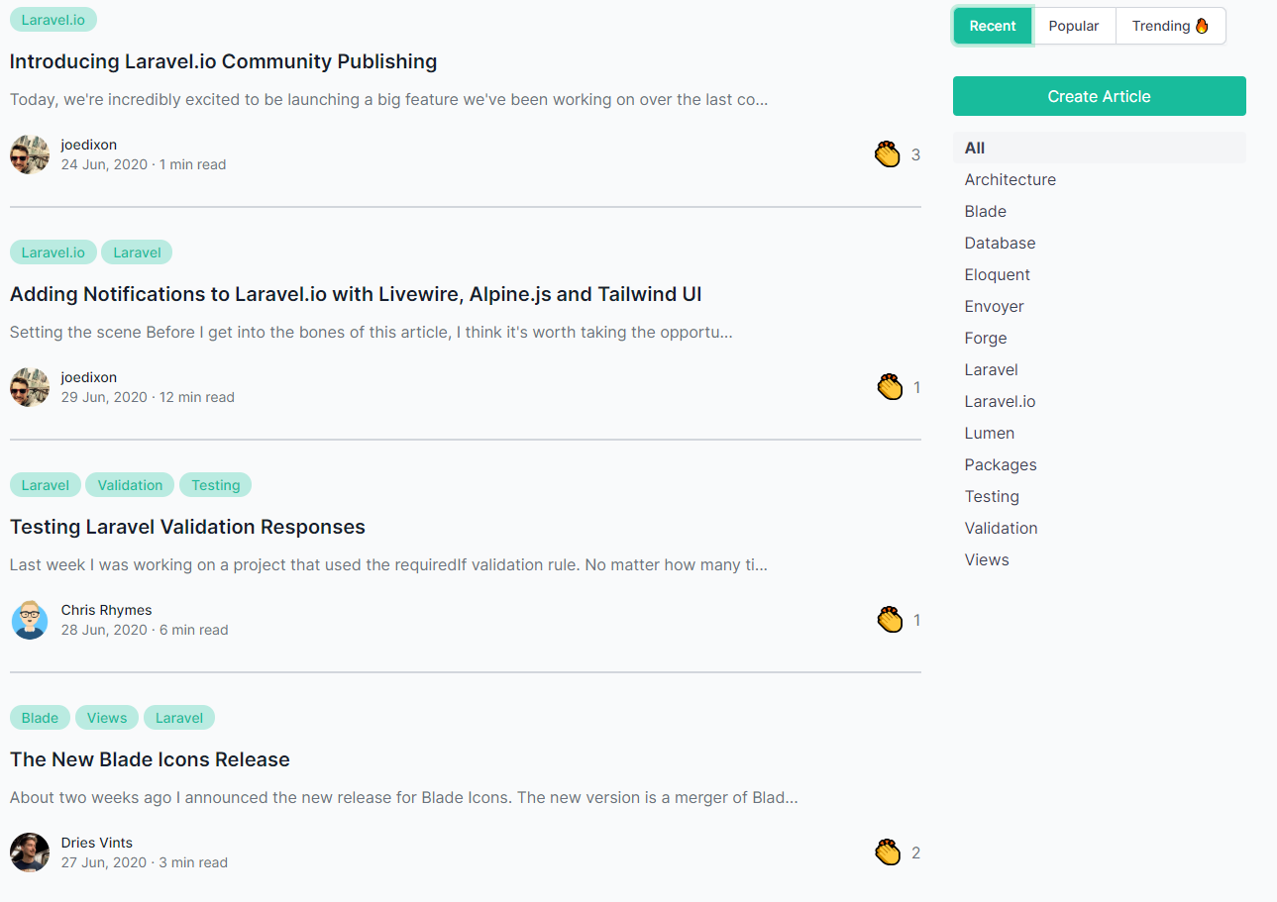The height and width of the screenshot is (902, 1277).
Task: Click "27 Jun, 2020 · 3 min read" text
Action: (145, 862)
